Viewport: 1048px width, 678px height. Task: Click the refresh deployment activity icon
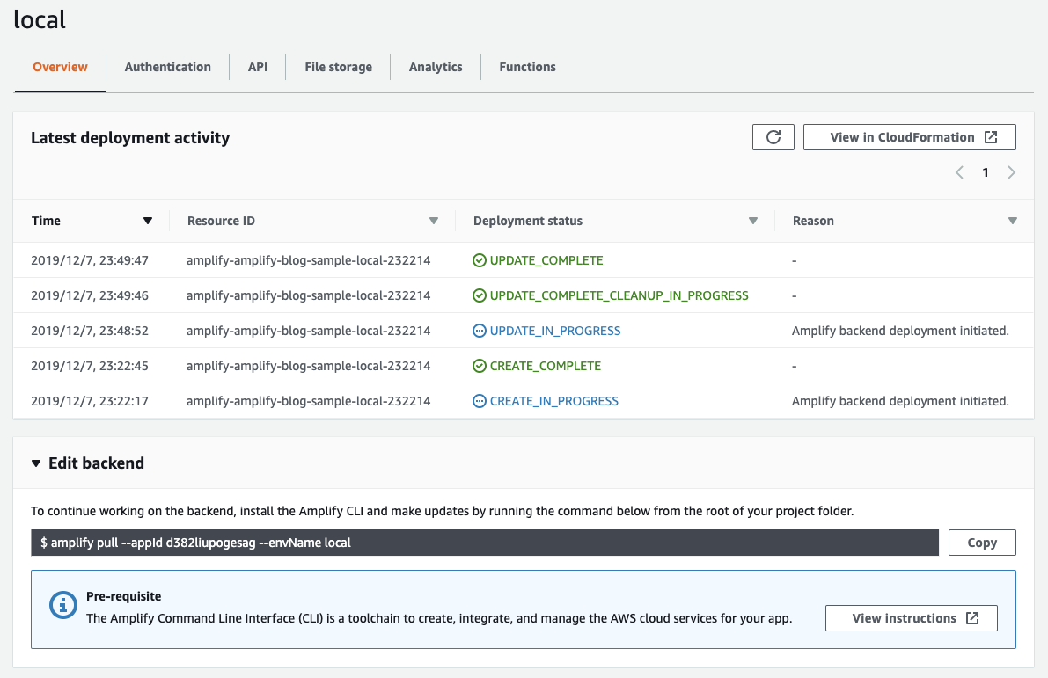point(773,137)
